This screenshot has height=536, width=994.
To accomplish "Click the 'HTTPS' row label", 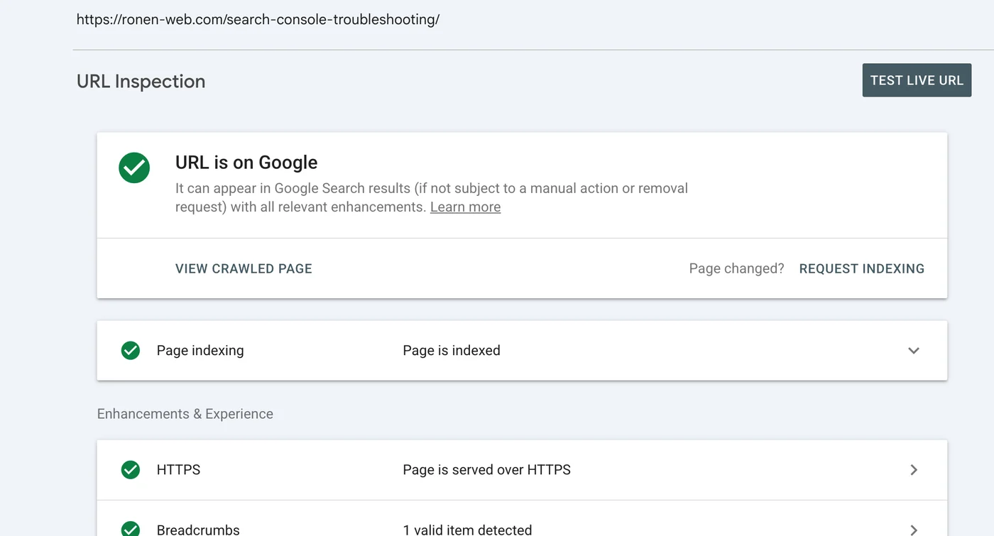I will 178,470.
